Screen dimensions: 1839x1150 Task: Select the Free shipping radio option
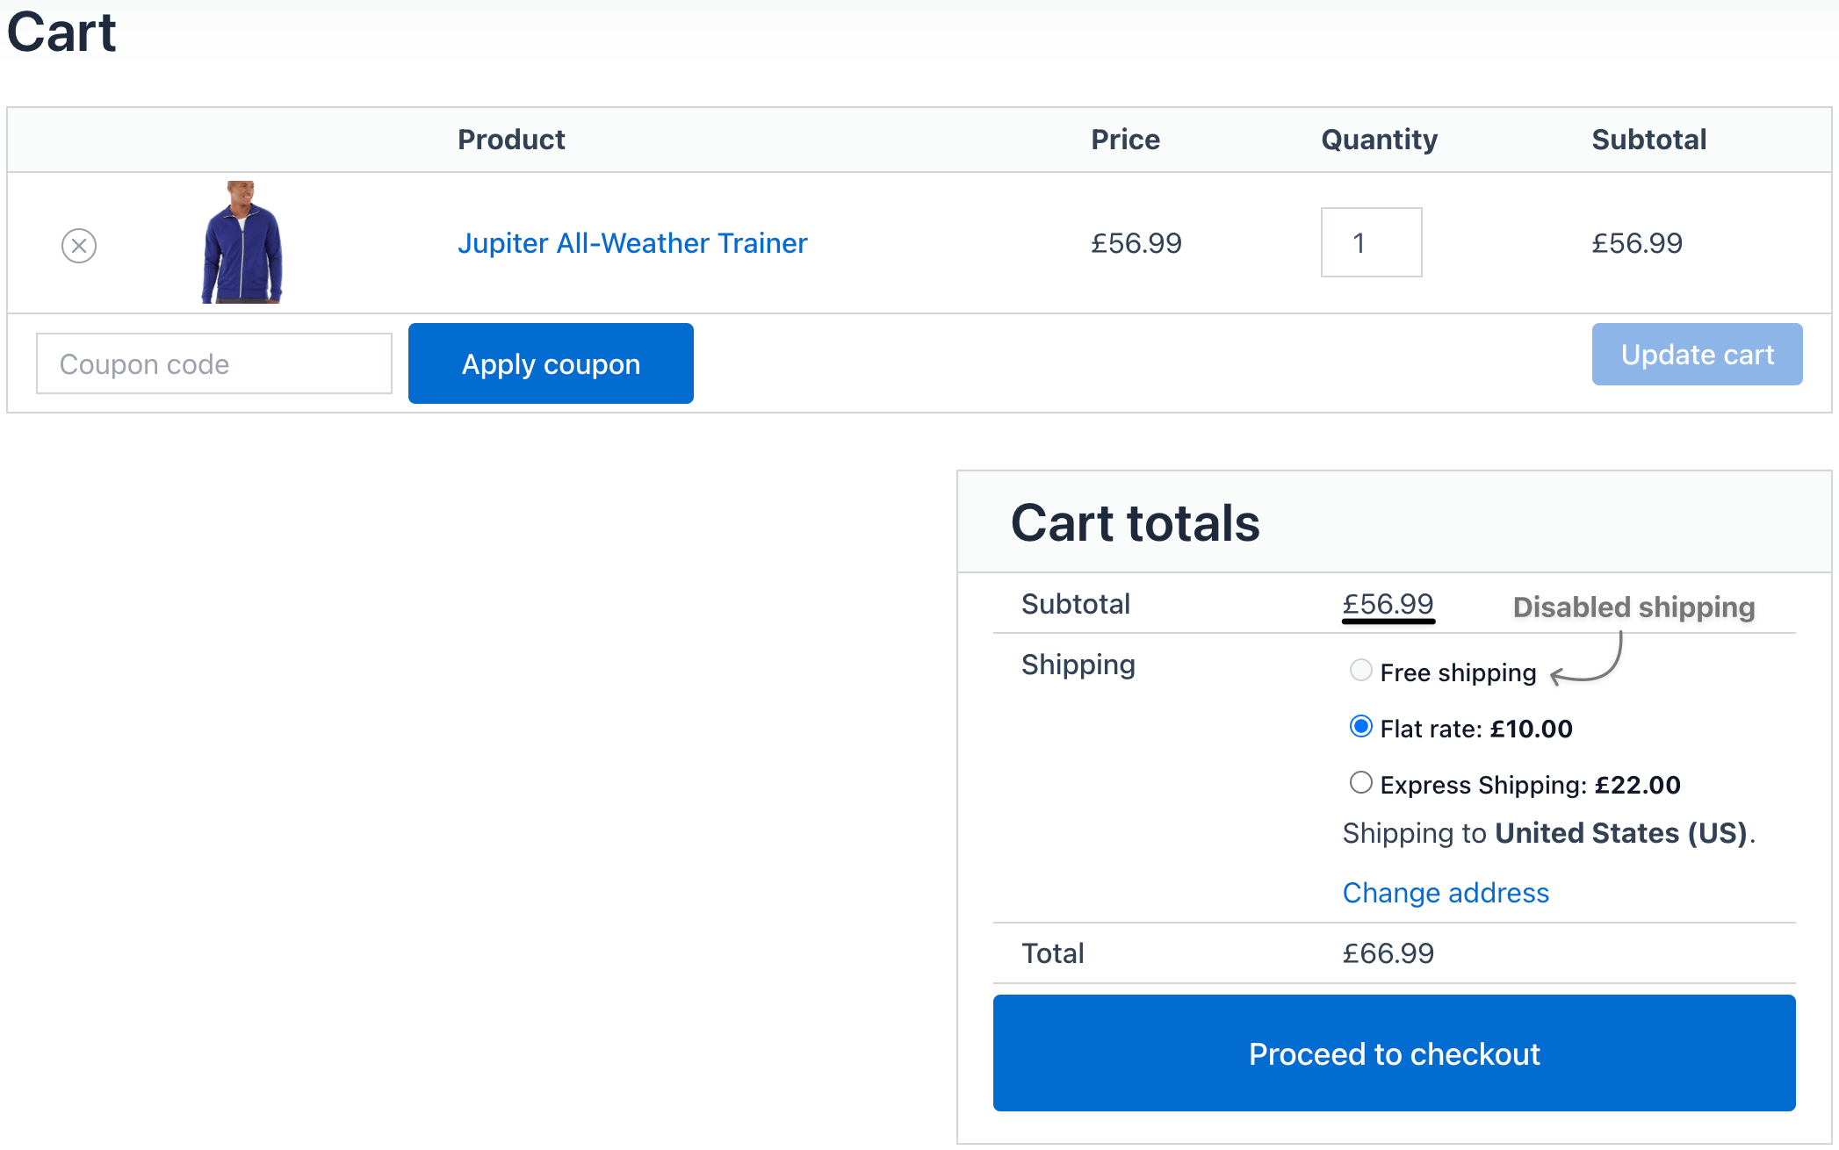coord(1360,671)
